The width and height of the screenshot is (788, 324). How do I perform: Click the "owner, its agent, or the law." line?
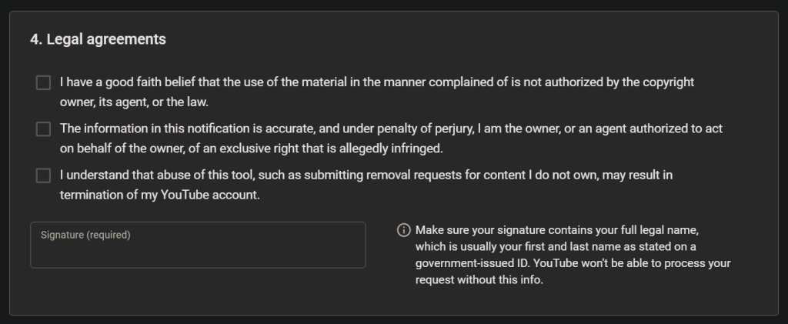tap(134, 102)
